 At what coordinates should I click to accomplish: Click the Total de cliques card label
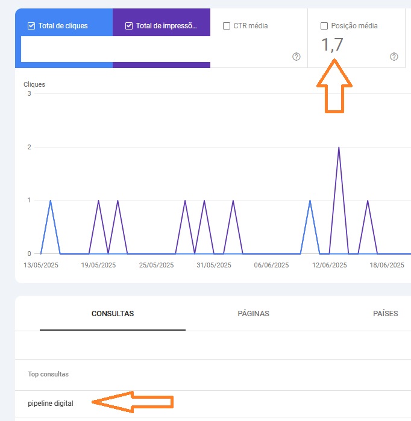63,26
